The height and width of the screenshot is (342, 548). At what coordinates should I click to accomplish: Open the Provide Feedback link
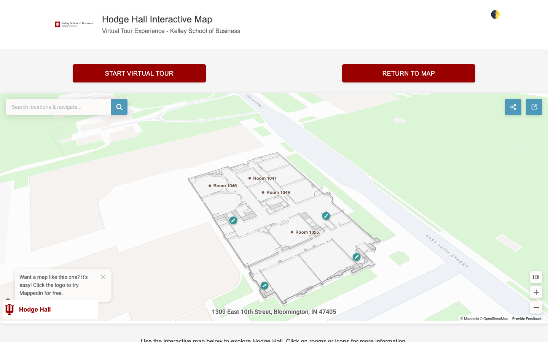(527, 318)
